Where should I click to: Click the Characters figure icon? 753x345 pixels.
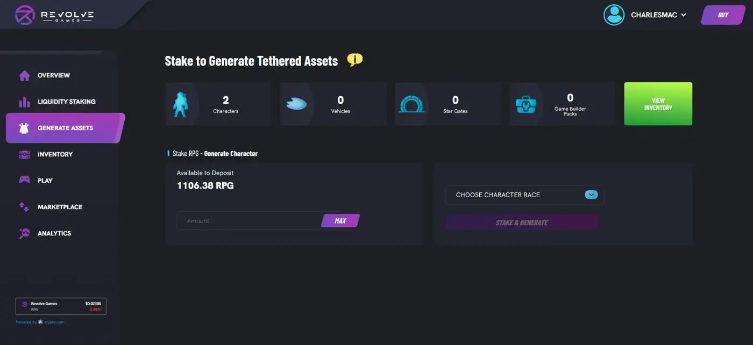tap(180, 104)
